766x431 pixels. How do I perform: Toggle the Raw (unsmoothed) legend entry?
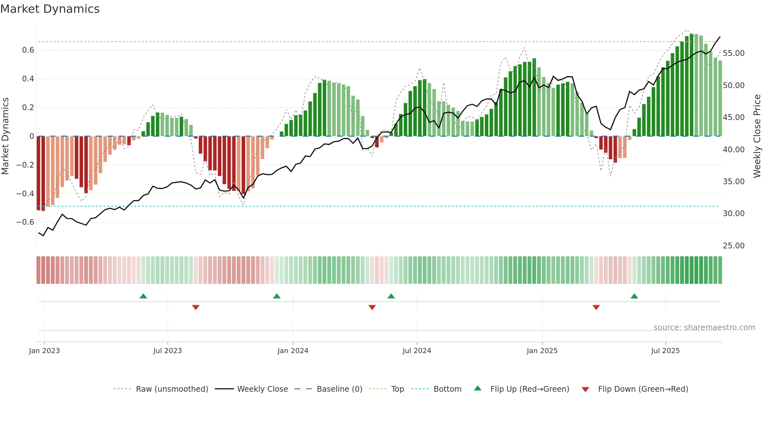point(161,389)
